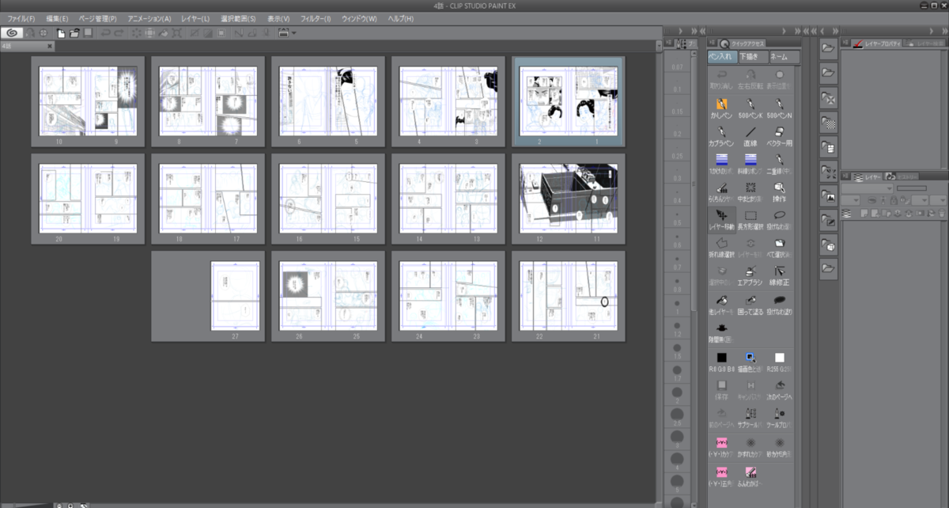Create new file via toolbar page icon

pos(60,33)
